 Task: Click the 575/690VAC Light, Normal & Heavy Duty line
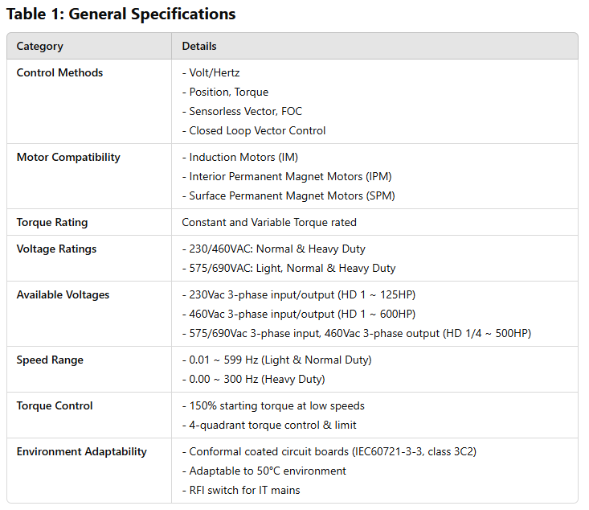pos(288,268)
